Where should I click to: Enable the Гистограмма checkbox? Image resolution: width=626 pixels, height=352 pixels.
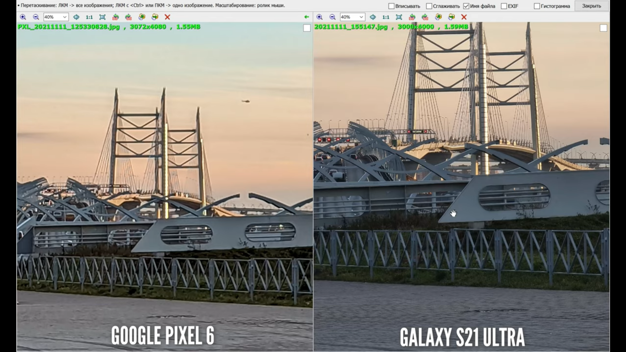537,6
